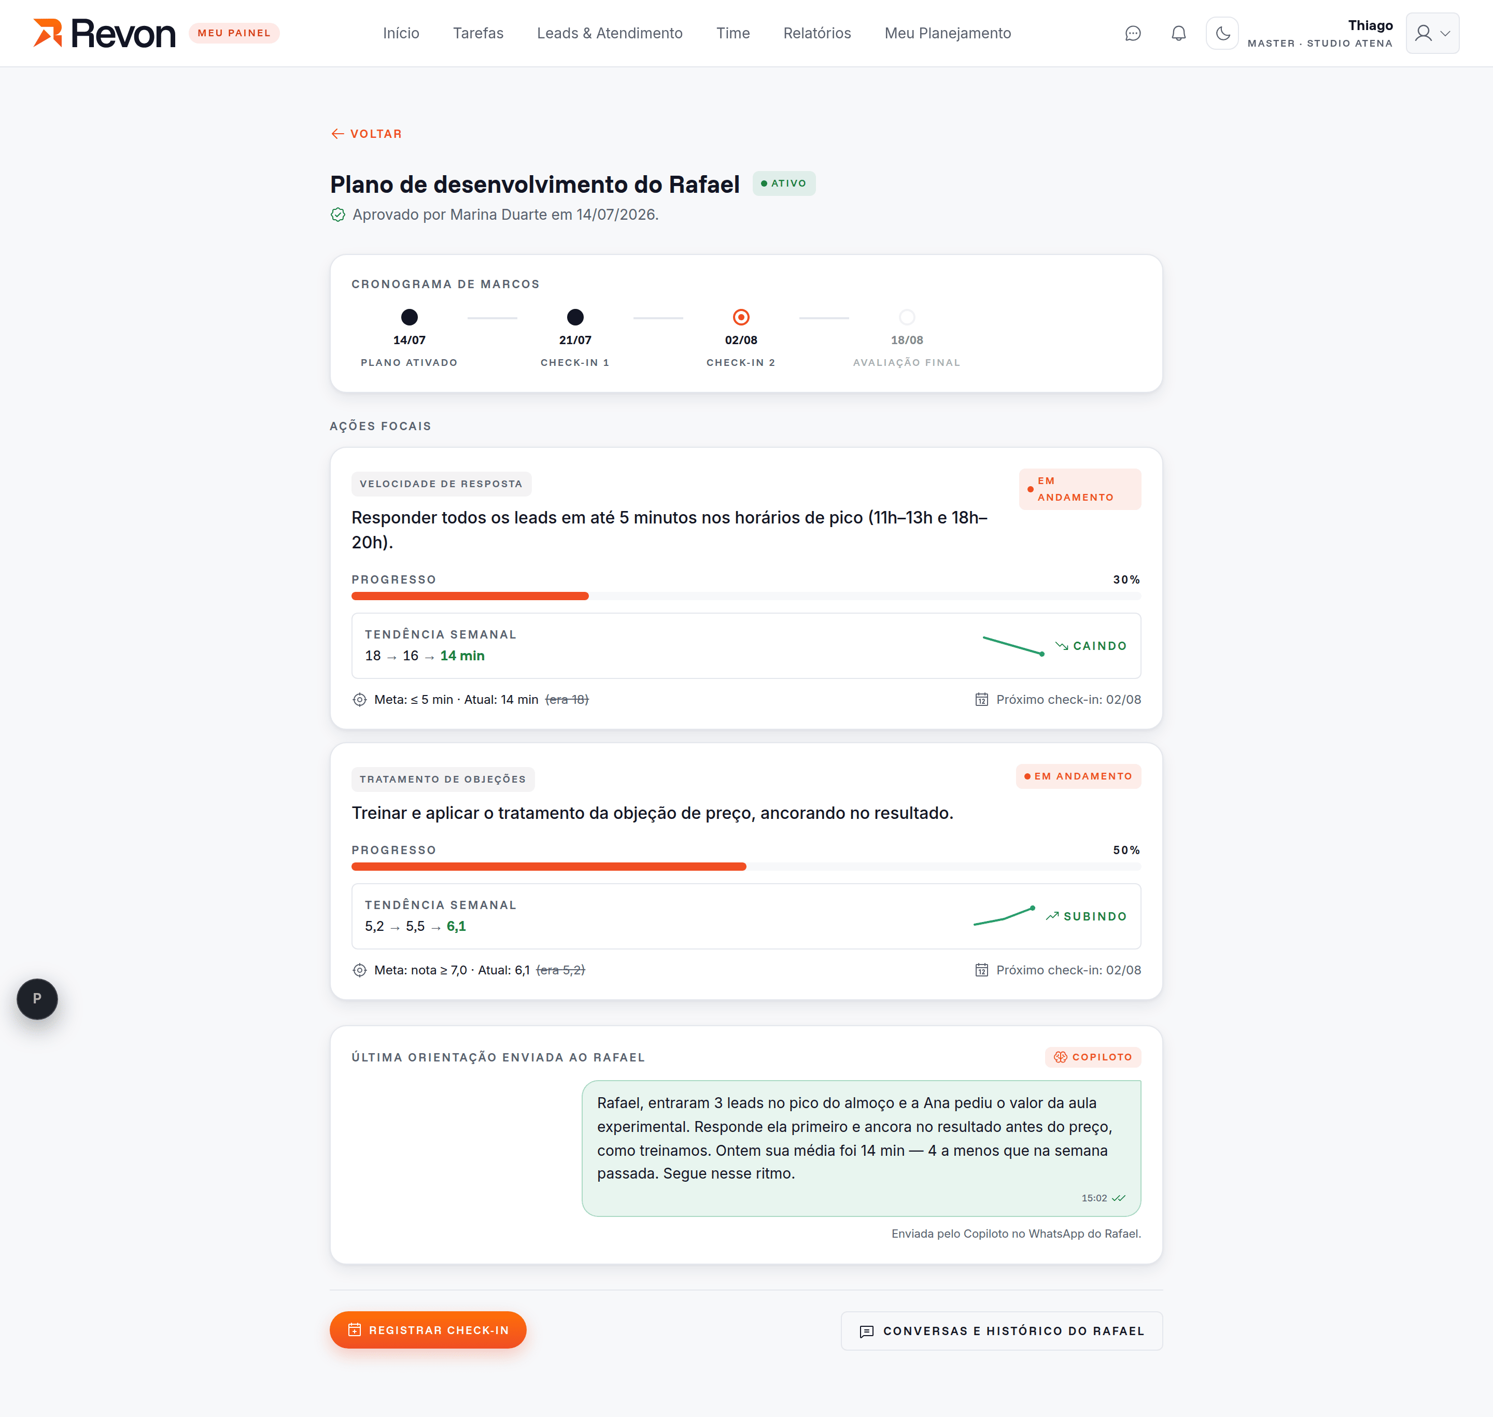Register a check-in with orange button
This screenshot has width=1493, height=1417.
[x=428, y=1329]
